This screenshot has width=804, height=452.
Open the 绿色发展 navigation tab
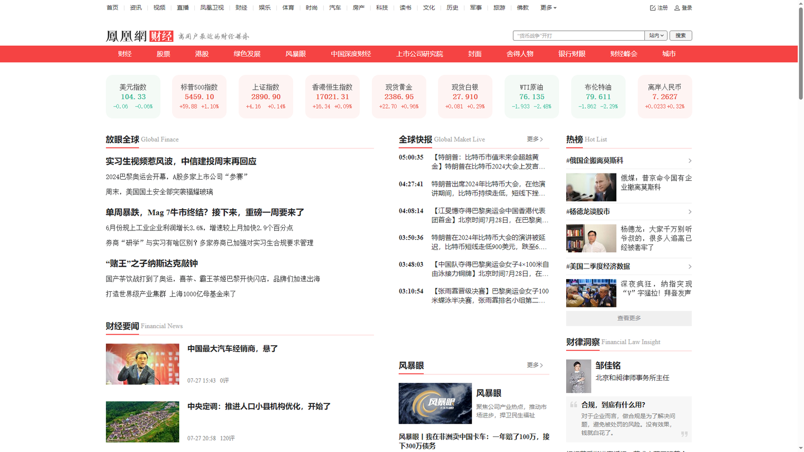(247, 54)
